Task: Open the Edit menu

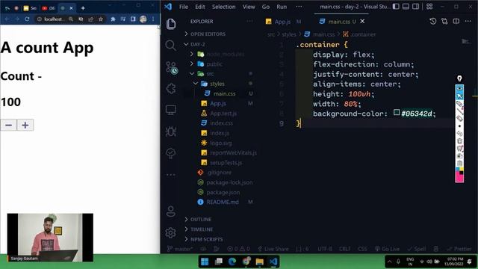Action: coord(200,7)
